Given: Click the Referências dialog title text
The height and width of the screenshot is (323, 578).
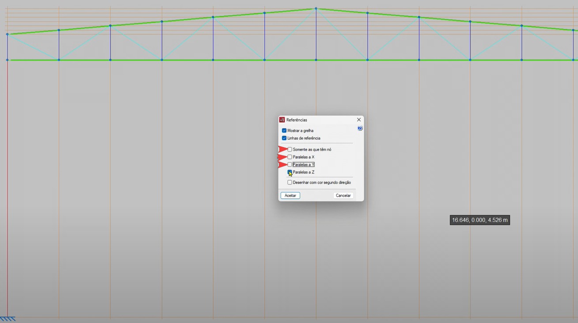Looking at the screenshot, I should pos(297,120).
